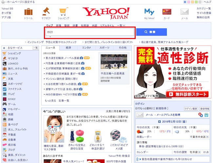Open the 牡羊座 horoscope sign dropdown
Viewport: 213px width, 163px height.
tap(199, 152)
